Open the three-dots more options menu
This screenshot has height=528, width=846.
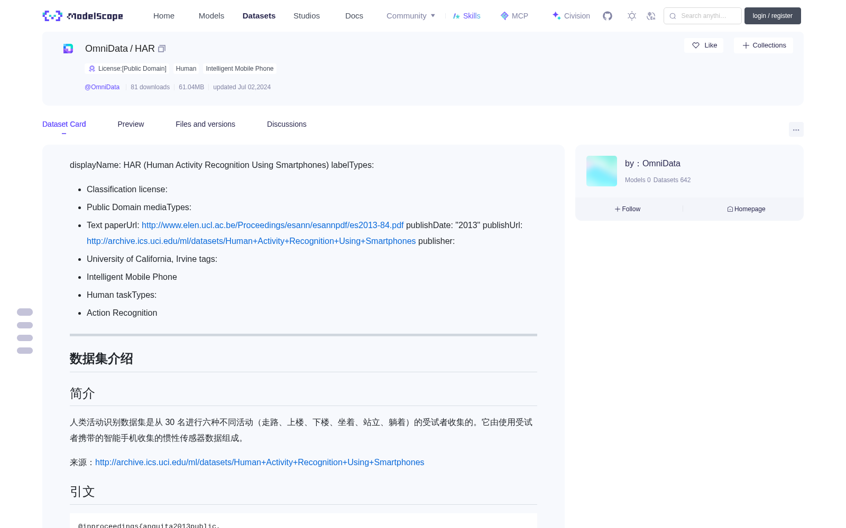coord(796,129)
